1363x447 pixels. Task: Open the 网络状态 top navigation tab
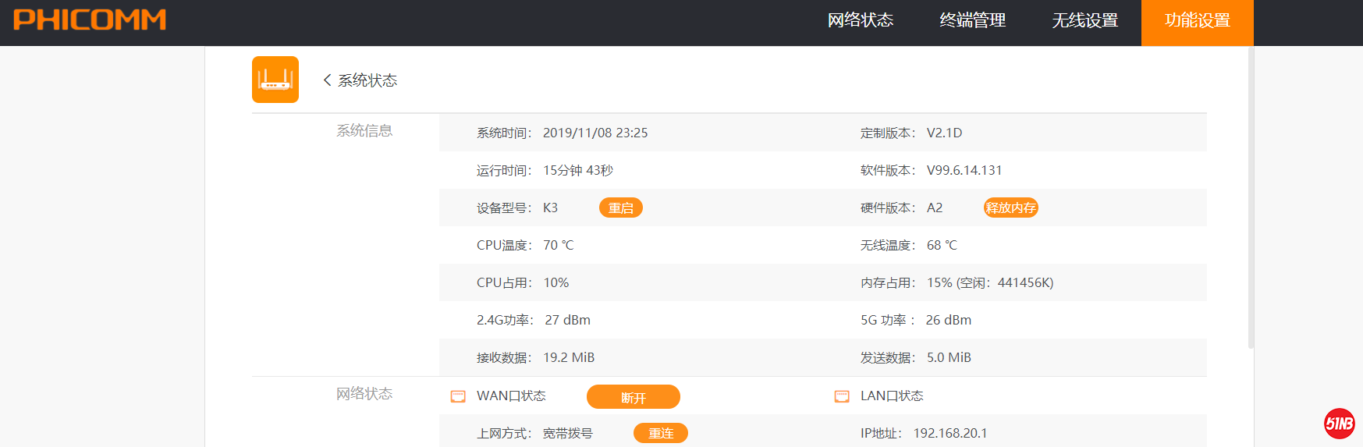click(860, 21)
